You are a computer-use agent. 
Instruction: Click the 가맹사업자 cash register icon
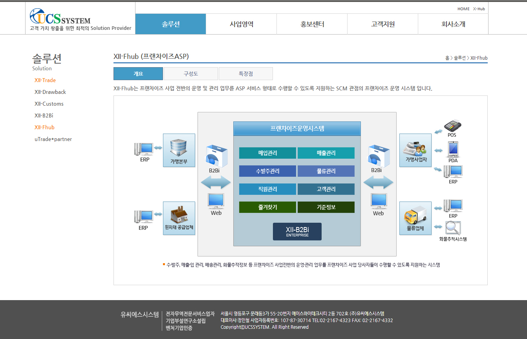(x=415, y=150)
